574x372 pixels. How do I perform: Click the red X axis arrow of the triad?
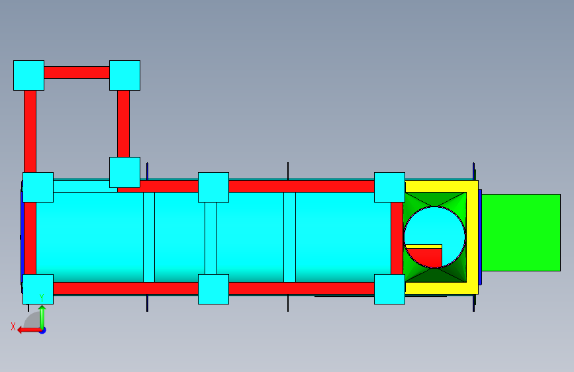tap(29, 330)
